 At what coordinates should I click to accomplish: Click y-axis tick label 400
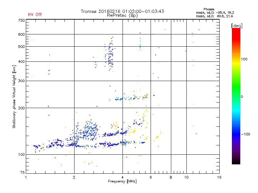coord(21,62)
